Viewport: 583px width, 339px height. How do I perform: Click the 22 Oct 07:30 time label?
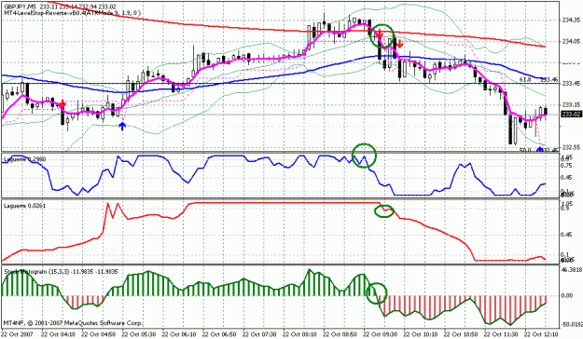[x=260, y=334]
